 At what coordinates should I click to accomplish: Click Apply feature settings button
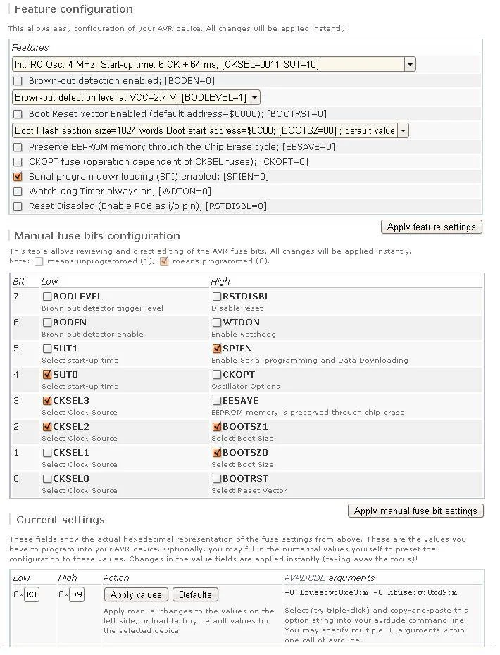coord(432,227)
